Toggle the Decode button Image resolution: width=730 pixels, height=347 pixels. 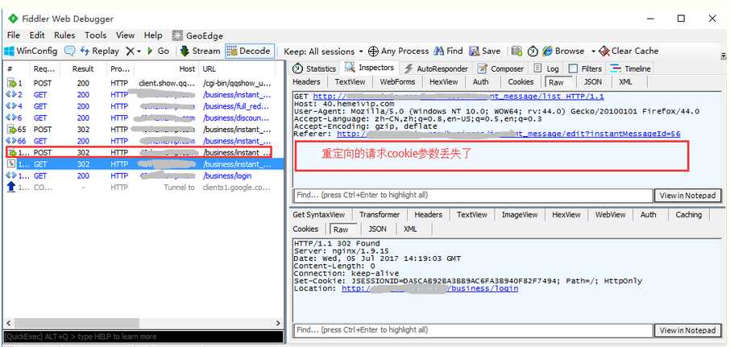pyautogui.click(x=249, y=52)
